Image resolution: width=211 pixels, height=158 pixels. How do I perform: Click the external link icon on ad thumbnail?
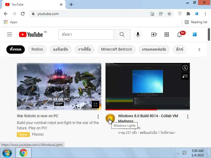point(95,104)
